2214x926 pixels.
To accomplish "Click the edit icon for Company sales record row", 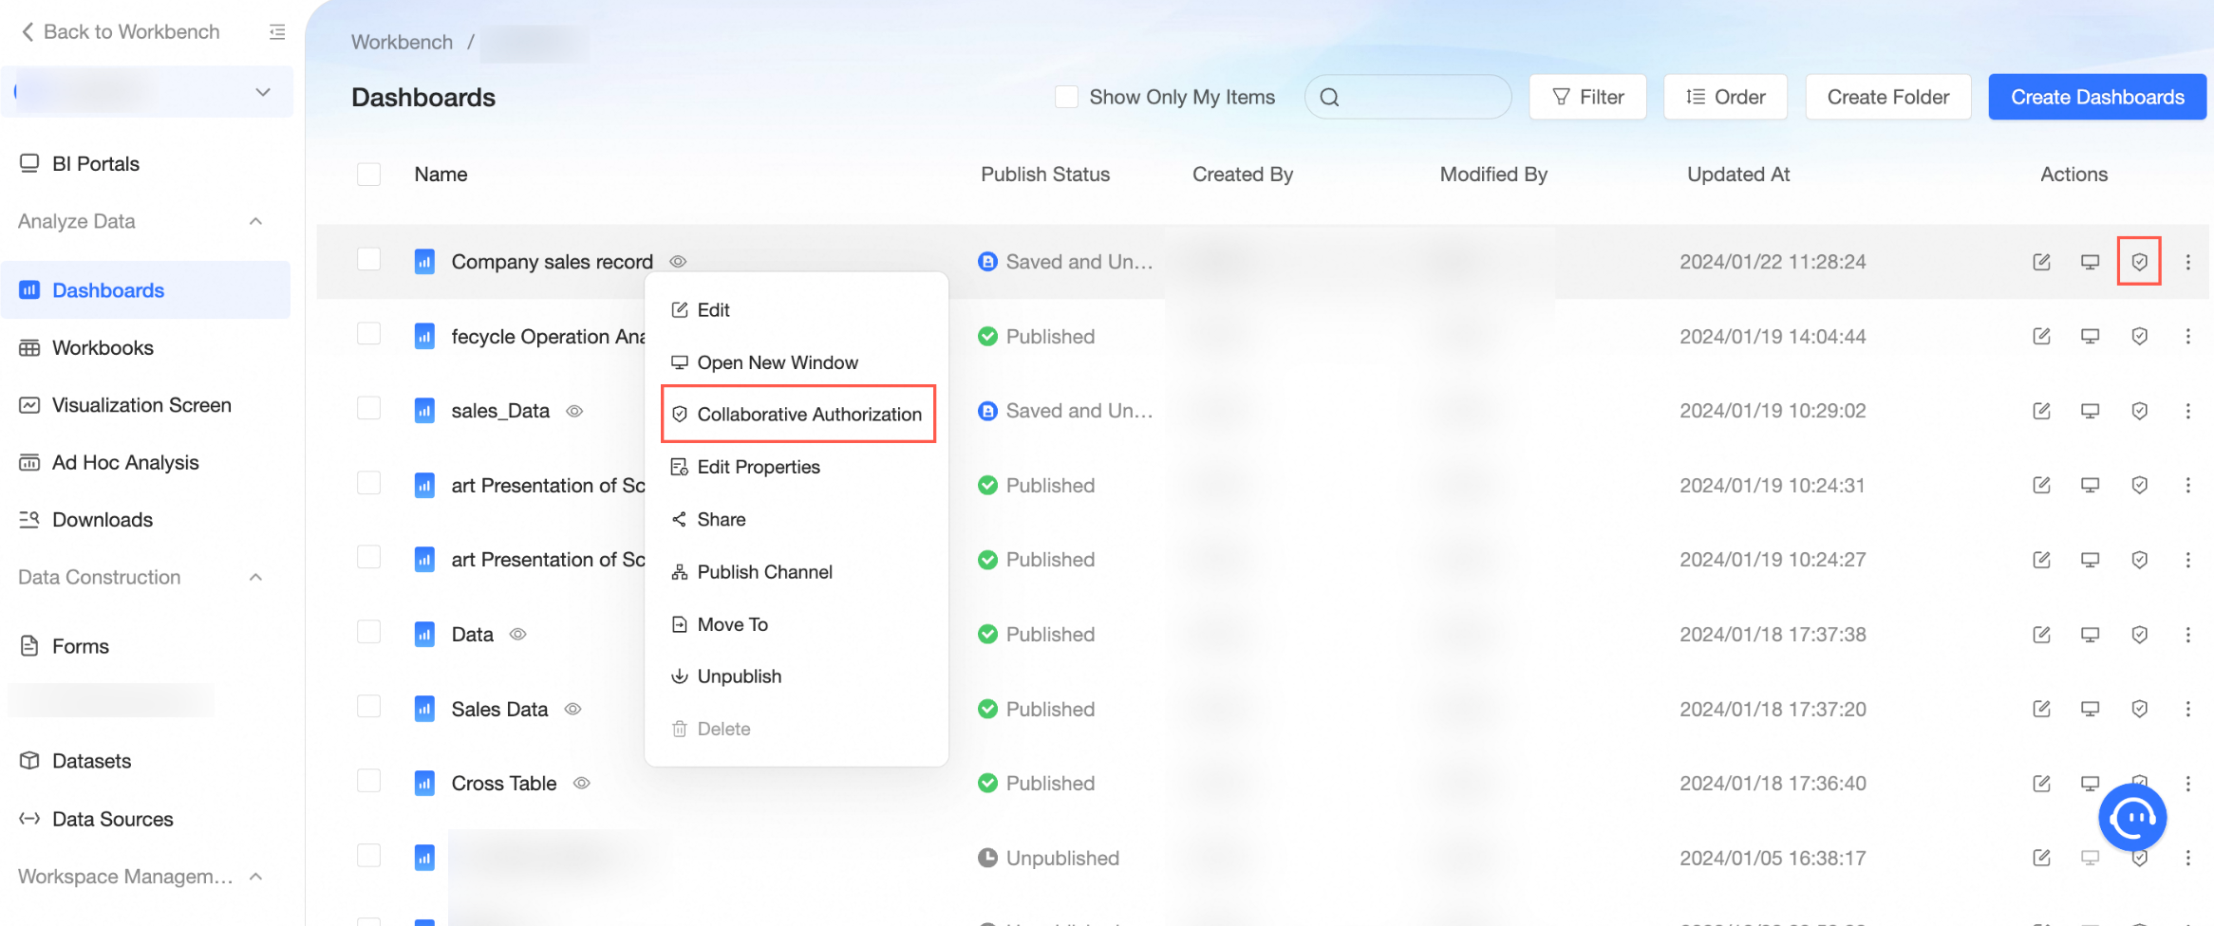I will coord(2041,262).
